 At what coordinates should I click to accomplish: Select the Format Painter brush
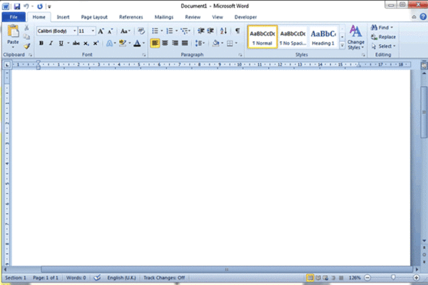(27, 46)
